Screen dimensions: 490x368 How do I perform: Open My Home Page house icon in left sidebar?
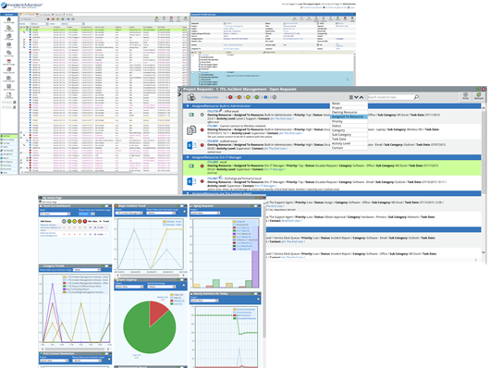8,19
